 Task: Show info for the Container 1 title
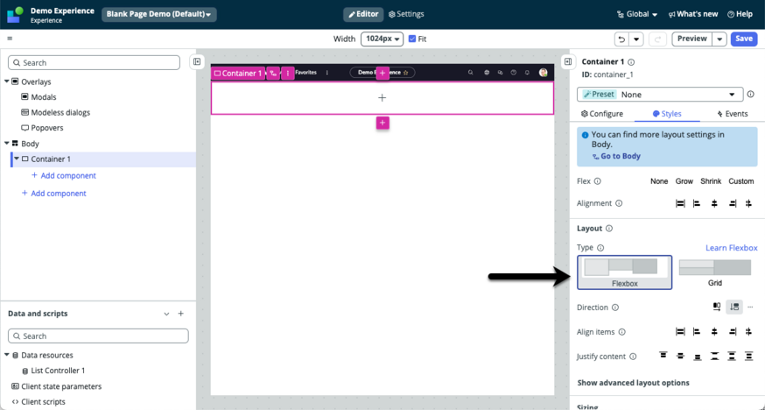[631, 62]
